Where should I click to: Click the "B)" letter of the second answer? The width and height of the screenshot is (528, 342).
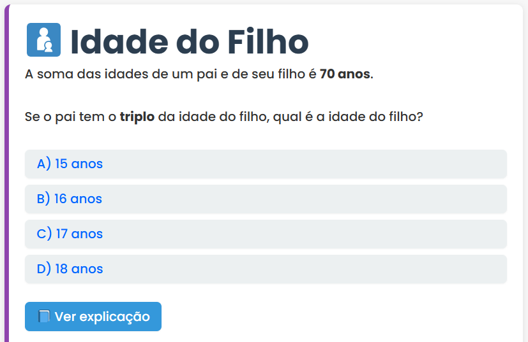pyautogui.click(x=43, y=199)
